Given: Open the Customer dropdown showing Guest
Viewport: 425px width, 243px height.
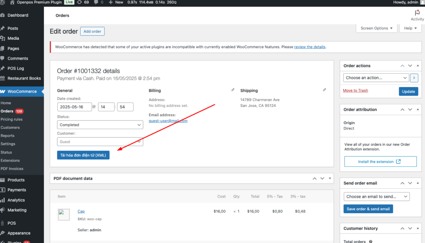Looking at the screenshot, I should [100, 142].
